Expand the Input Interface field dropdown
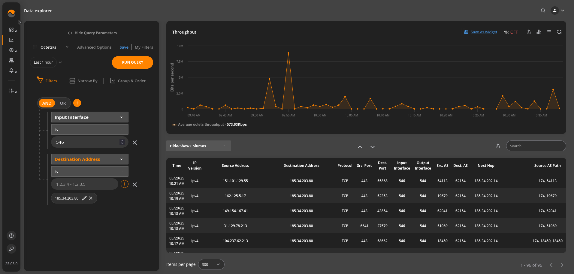Image resolution: width=574 pixels, height=274 pixels. 89,117
